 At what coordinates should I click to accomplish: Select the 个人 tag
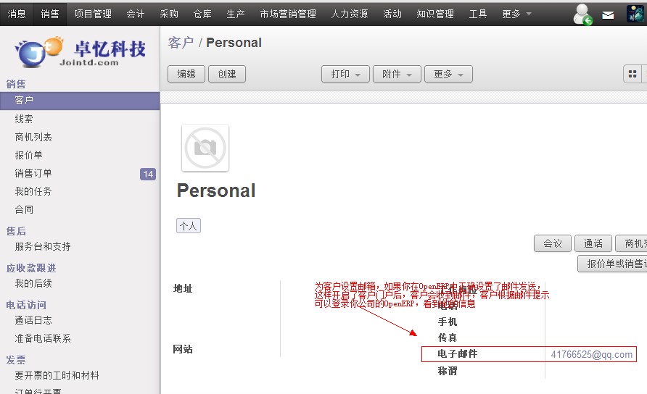189,226
